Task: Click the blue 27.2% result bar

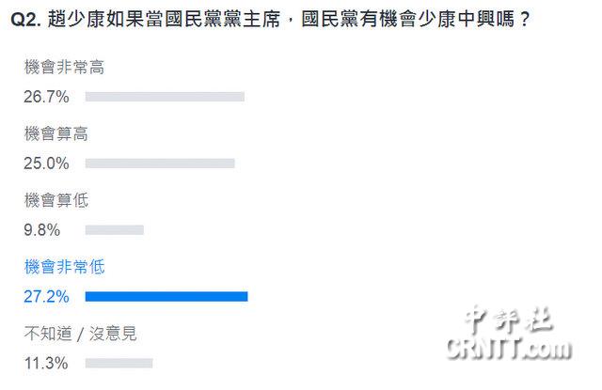Action: tap(166, 296)
